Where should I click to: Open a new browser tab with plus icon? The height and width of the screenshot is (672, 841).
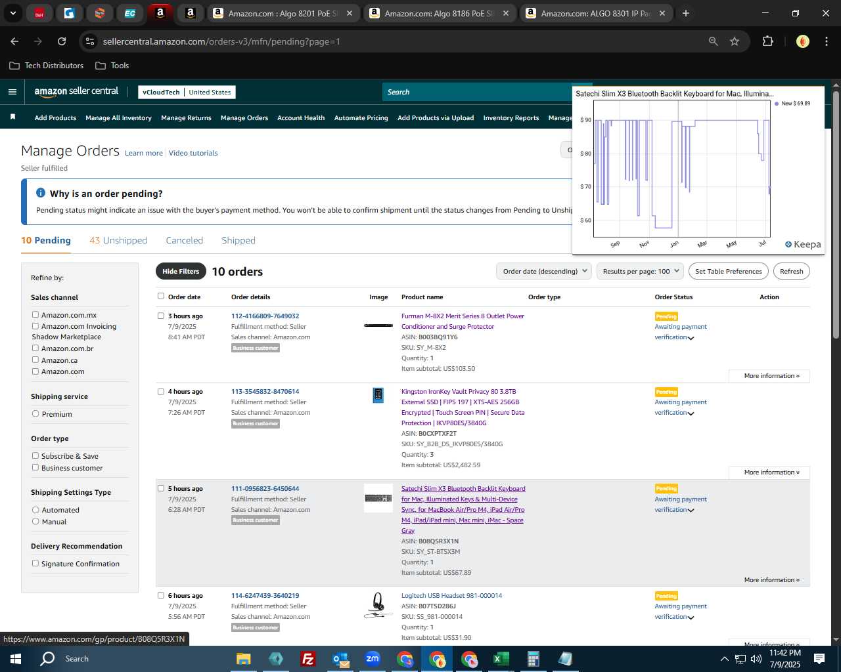click(686, 13)
